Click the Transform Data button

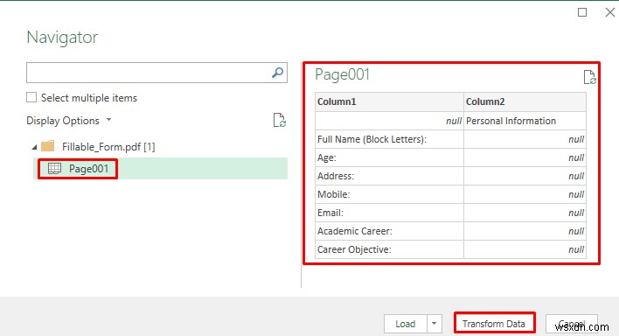click(x=494, y=324)
